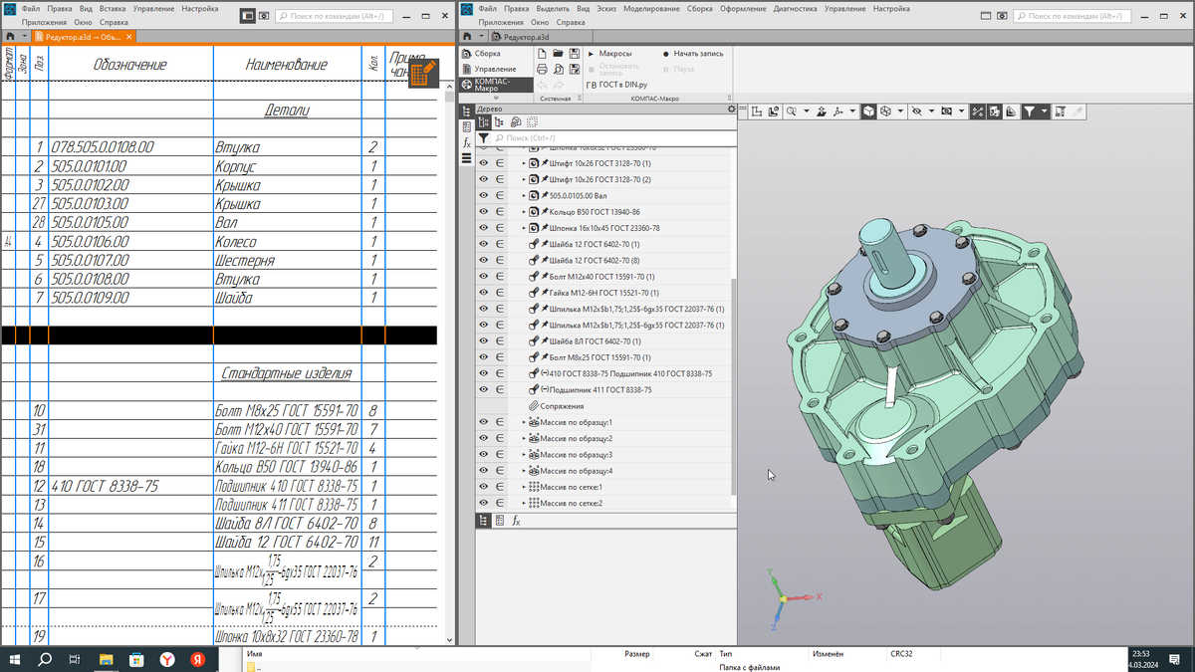Click the Open folder icon in Системная panel
The height and width of the screenshot is (672, 1195).
pos(559,54)
